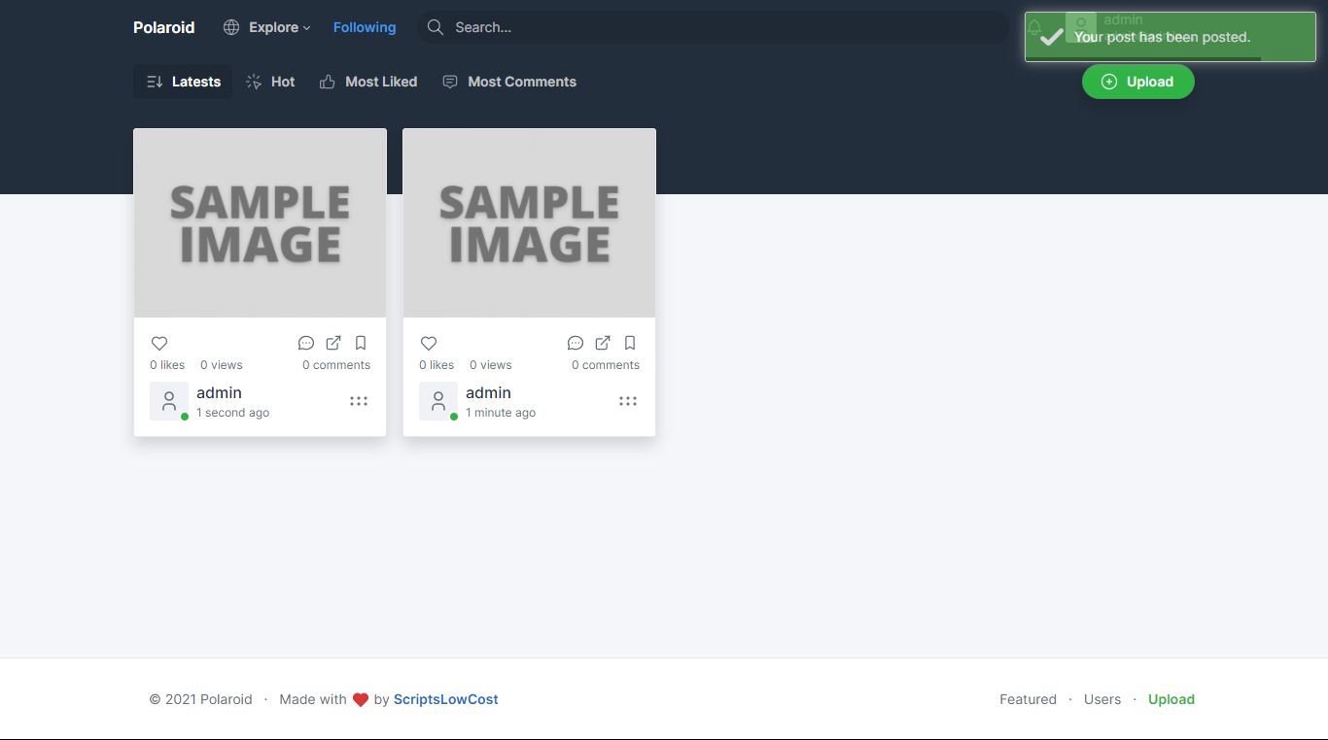The width and height of the screenshot is (1328, 740).
Task: Open comments icon on first post
Action: pyautogui.click(x=306, y=343)
